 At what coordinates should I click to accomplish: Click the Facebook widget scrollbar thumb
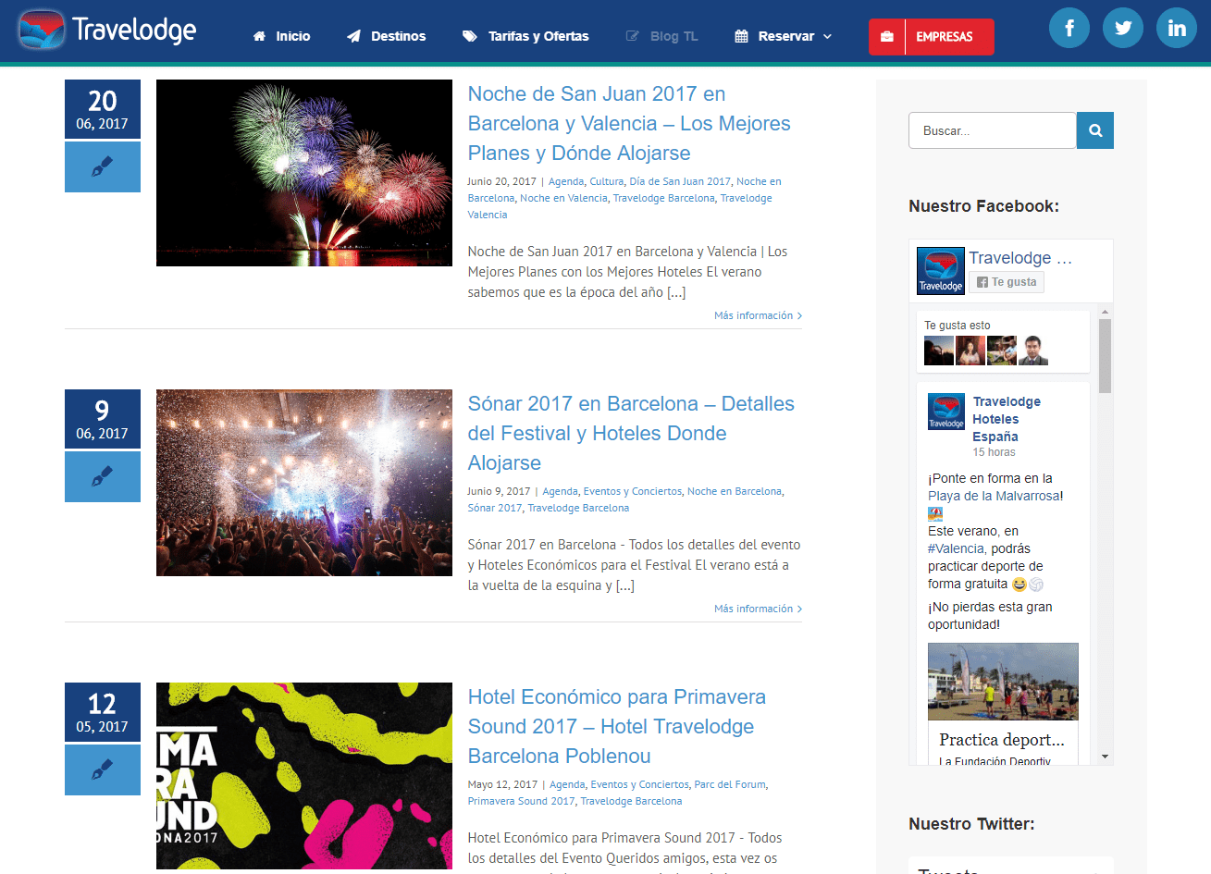[x=1105, y=356]
